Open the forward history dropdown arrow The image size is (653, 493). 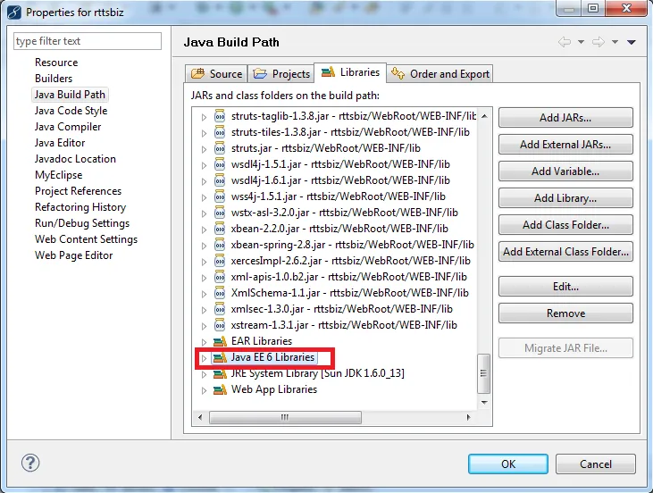(x=615, y=42)
